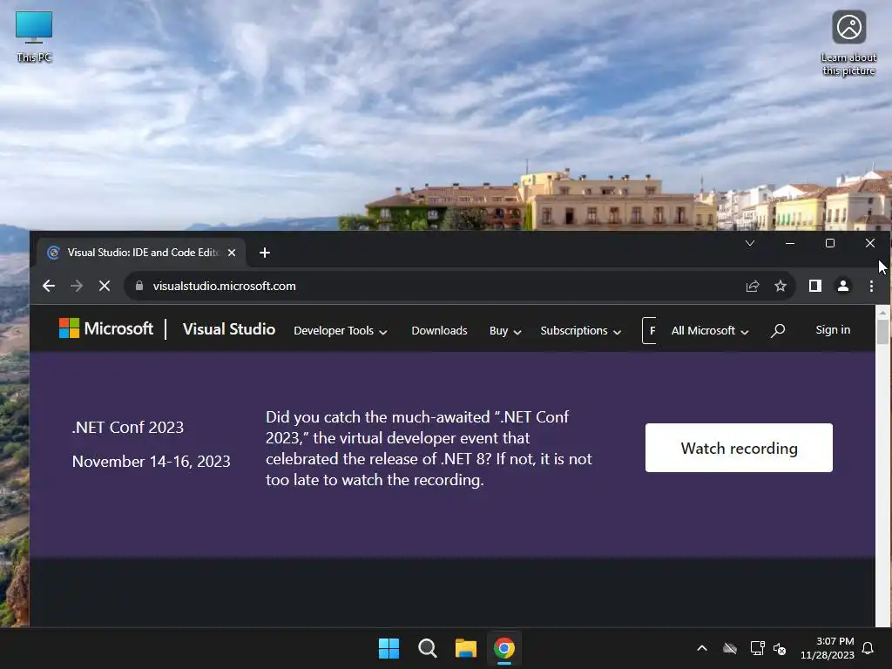The height and width of the screenshot is (669, 892).
Task: Click the muted volume tray icon
Action: click(780, 648)
